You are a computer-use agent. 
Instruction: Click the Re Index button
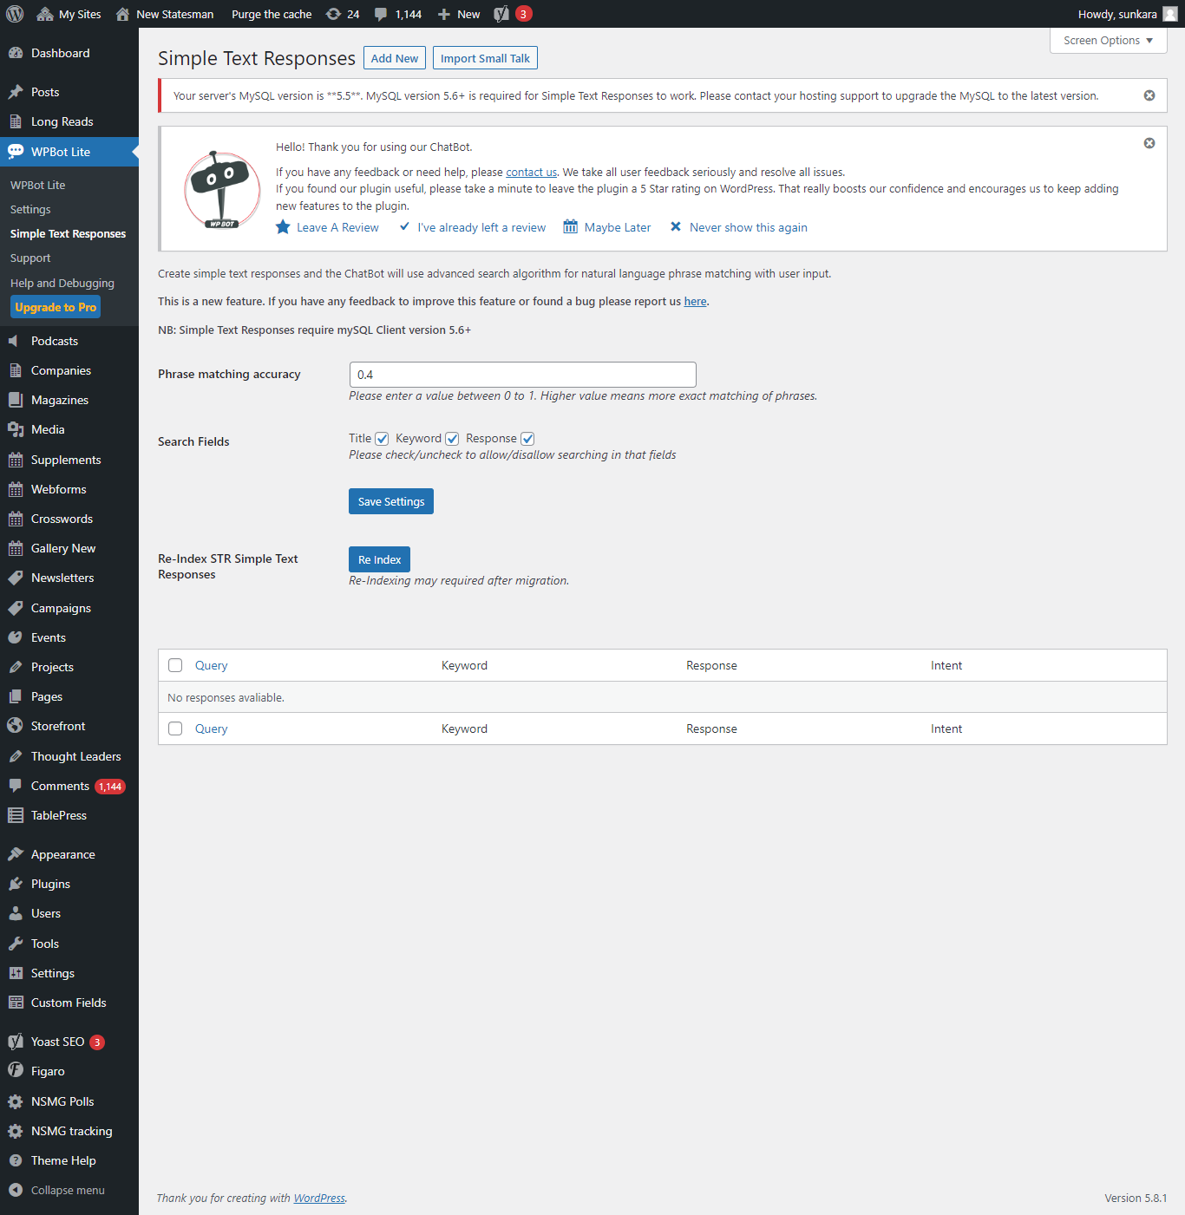379,559
